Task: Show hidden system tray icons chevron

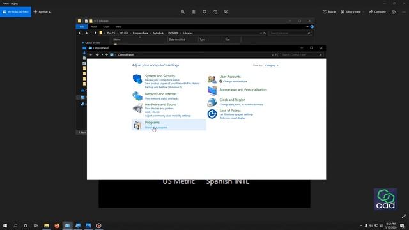Action: [361, 226]
